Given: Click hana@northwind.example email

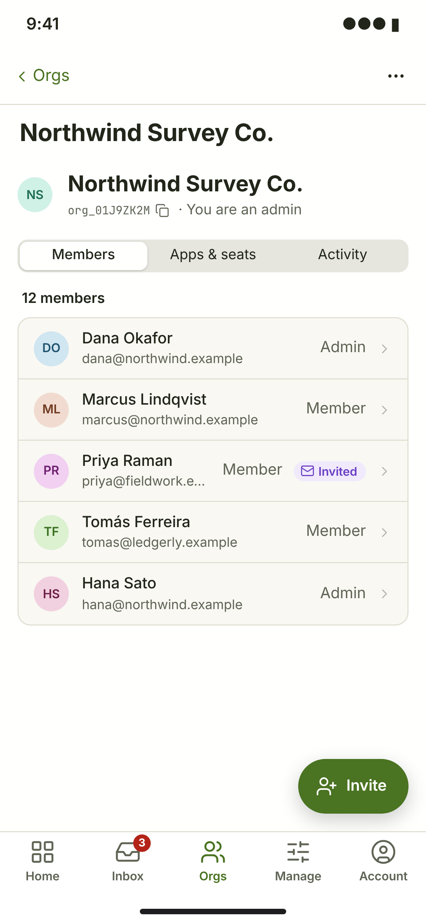Looking at the screenshot, I should point(162,604).
